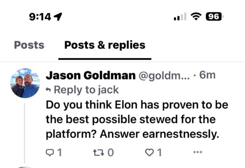Viewport: 245px width, 168px height.
Task: Tap the small reply arrow beside 'Reply to jack'
Action: click(48, 90)
